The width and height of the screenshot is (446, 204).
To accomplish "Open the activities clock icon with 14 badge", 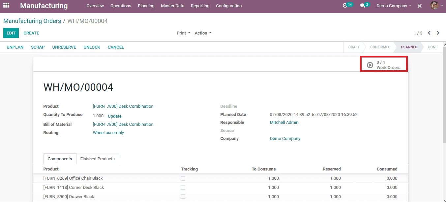I will [x=348, y=6].
